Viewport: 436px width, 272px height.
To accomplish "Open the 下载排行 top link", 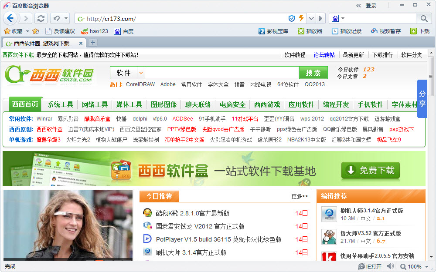I will pyautogui.click(x=382, y=55).
